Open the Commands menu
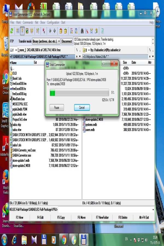This screenshot has width=164, height=246. tap(28, 22)
